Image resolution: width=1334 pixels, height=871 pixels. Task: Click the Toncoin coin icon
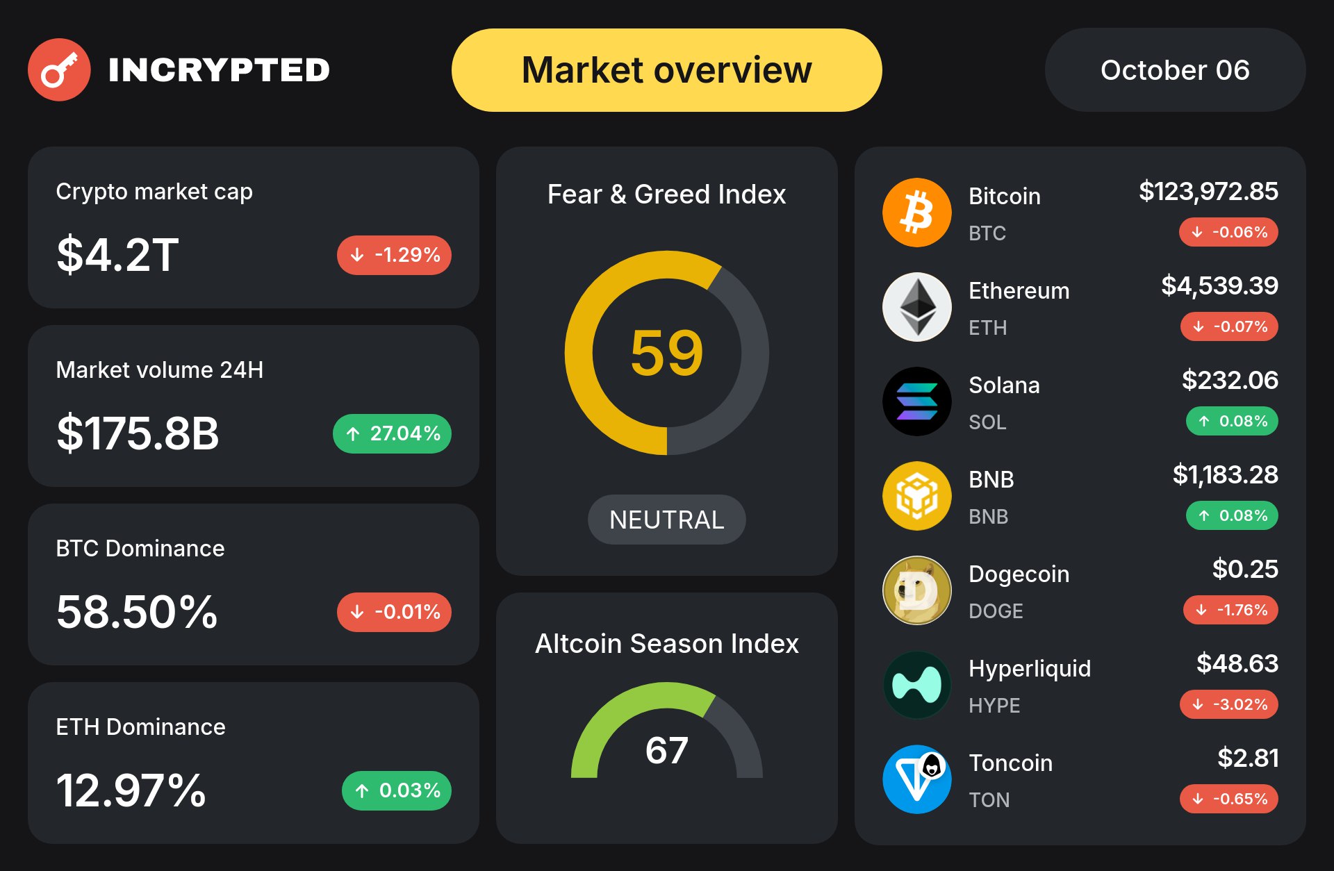pyautogui.click(x=916, y=779)
